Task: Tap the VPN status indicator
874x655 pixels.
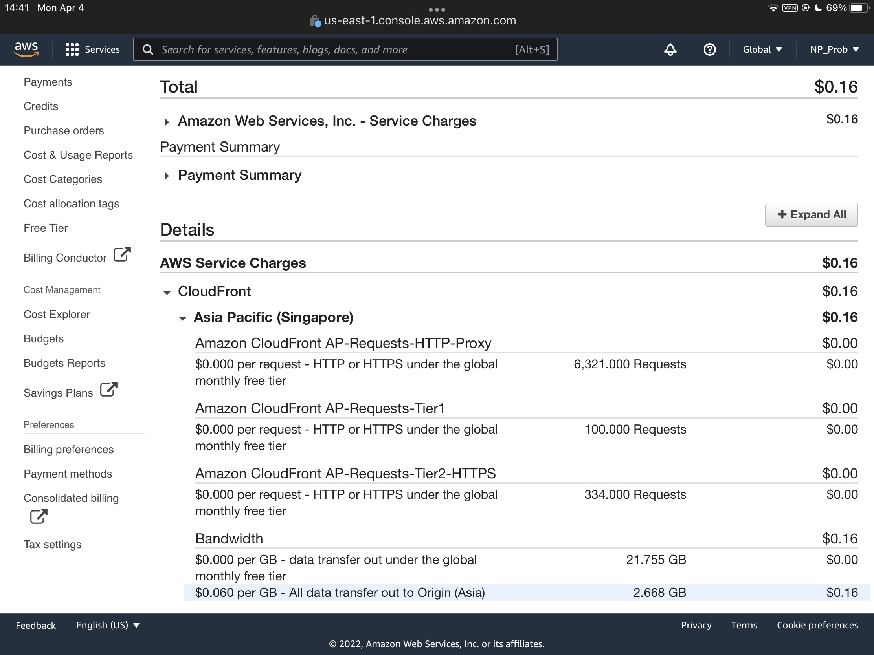Action: click(x=790, y=8)
